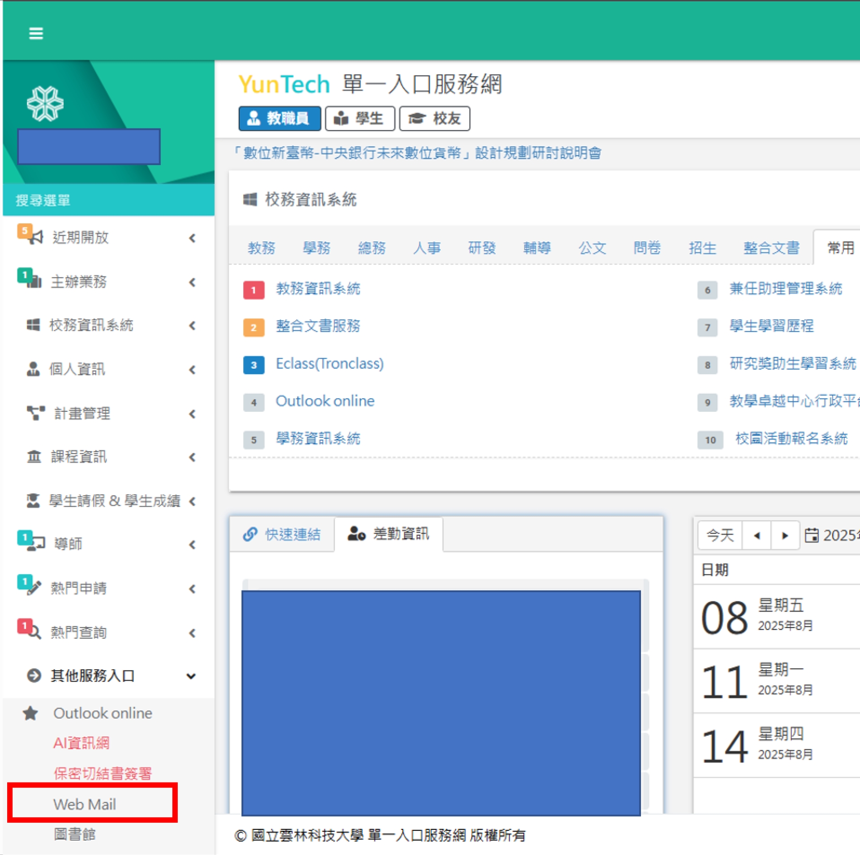This screenshot has width=860, height=855.
Task: Open 圖書館 in the sidebar
Action: [74, 834]
